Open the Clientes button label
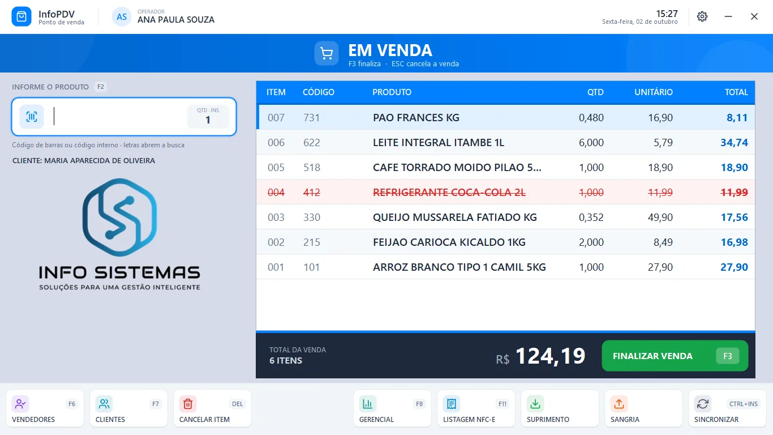The height and width of the screenshot is (435, 773). pos(110,420)
